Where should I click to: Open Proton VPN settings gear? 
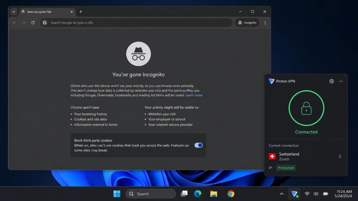pos(331,81)
